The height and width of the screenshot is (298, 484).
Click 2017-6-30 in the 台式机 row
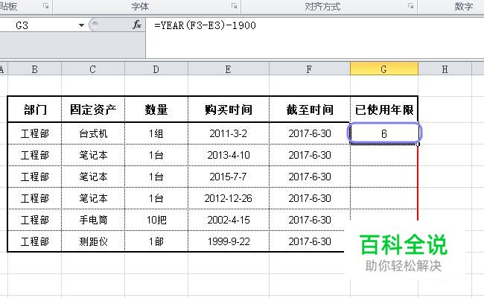(310, 133)
